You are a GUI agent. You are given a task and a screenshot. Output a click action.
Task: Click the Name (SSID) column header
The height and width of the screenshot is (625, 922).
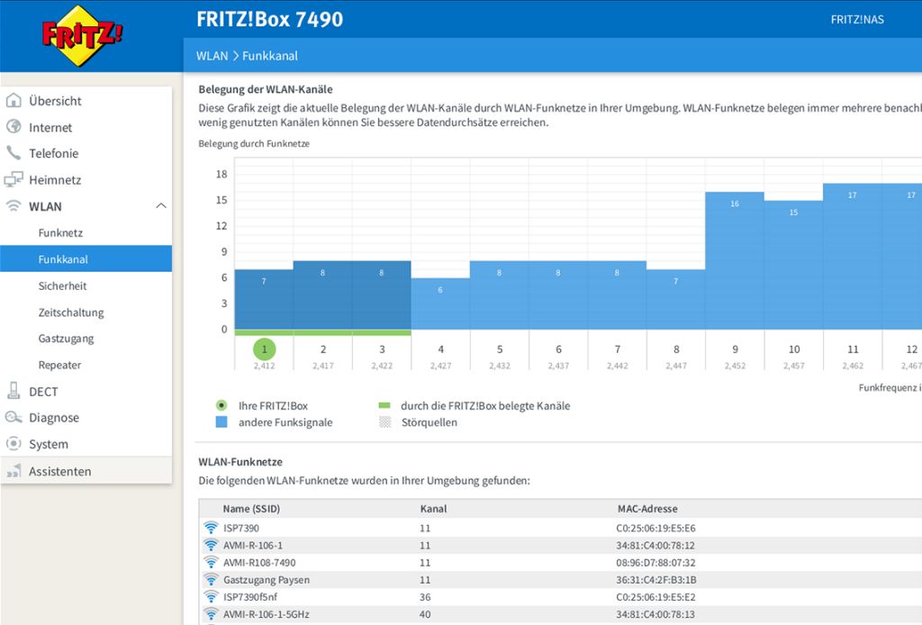[251, 509]
